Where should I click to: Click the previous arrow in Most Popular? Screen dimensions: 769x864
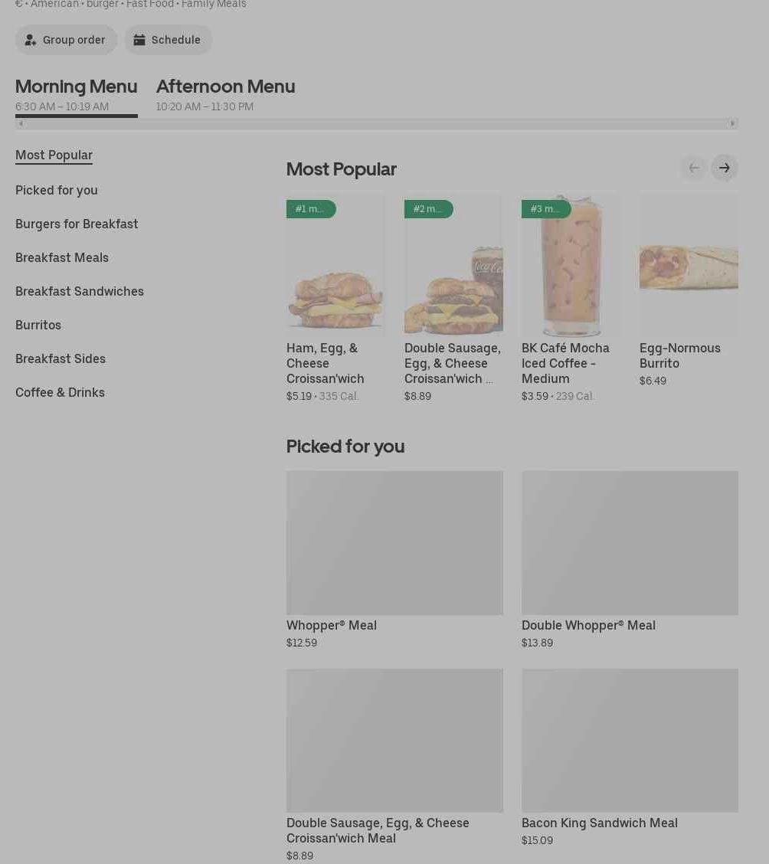(693, 168)
